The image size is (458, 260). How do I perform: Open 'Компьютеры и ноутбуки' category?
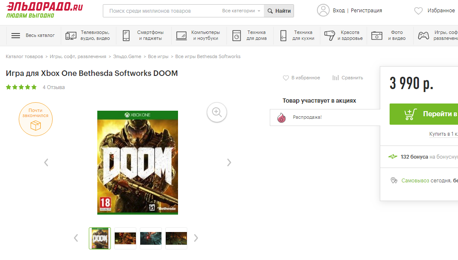click(x=206, y=35)
